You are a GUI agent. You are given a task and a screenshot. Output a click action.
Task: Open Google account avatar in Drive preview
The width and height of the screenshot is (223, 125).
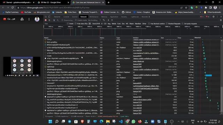click(x=37, y=19)
